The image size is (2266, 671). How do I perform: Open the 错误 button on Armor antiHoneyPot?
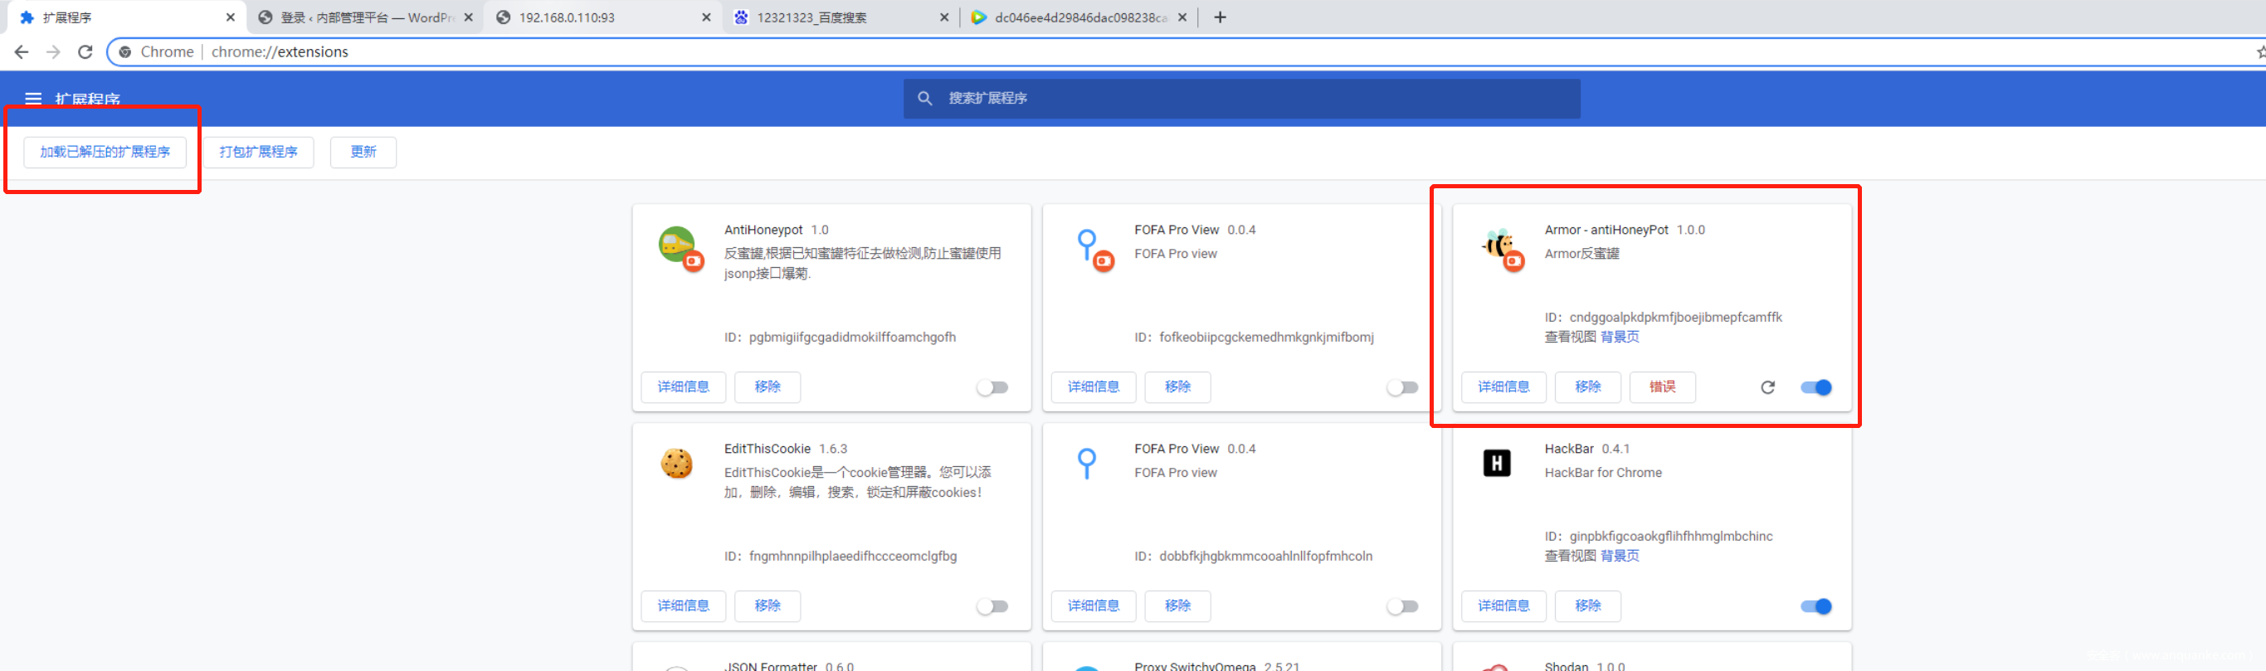coord(1662,387)
